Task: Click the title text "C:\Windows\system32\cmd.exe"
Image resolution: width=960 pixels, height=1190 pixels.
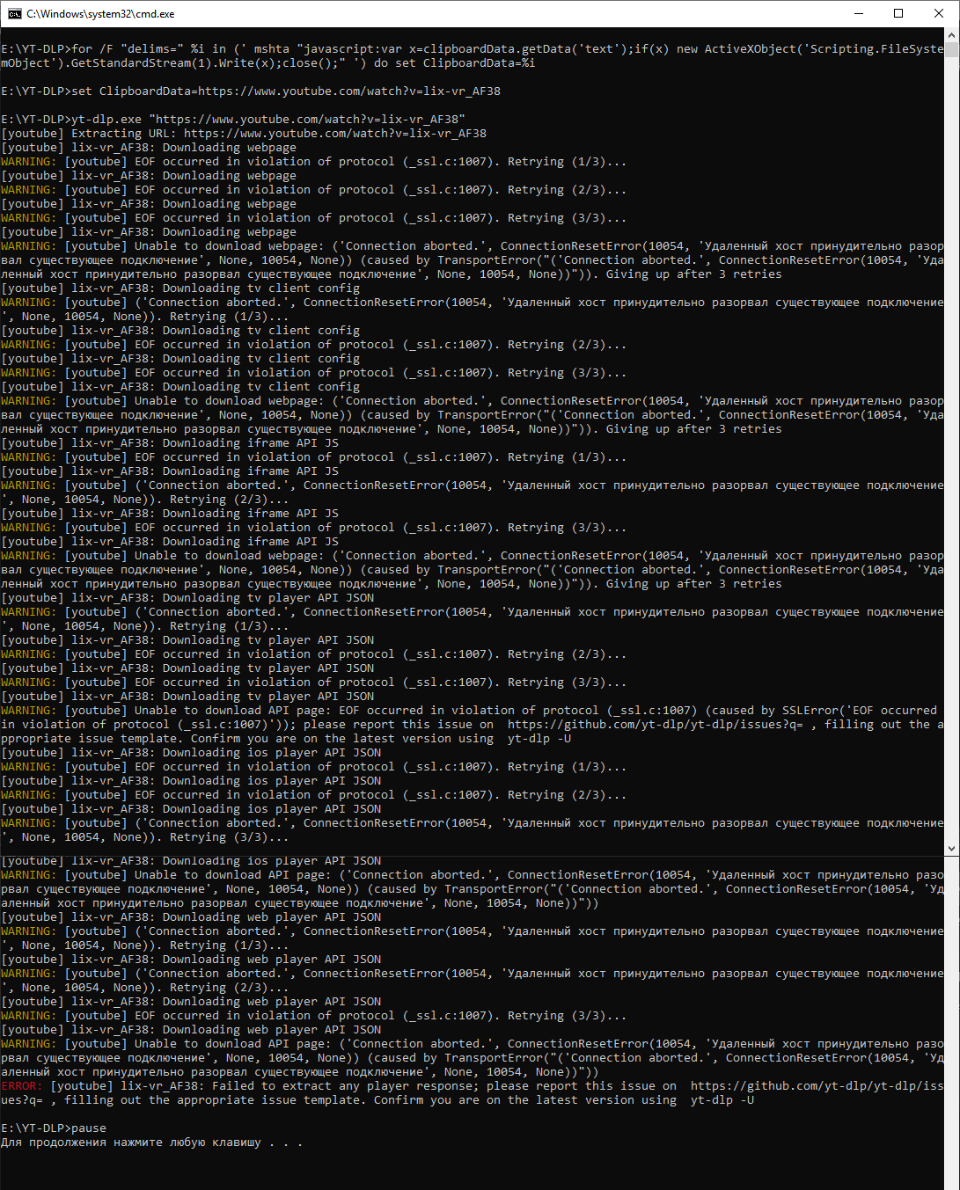Action: click(100, 14)
